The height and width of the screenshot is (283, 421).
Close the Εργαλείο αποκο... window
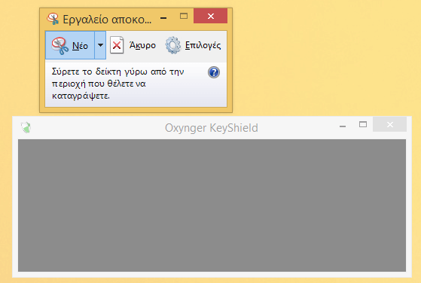211,16
